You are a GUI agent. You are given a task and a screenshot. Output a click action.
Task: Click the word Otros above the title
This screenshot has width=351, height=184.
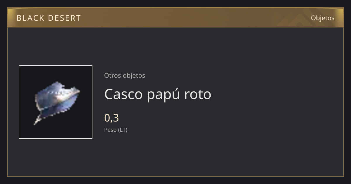pyautogui.click(x=113, y=75)
